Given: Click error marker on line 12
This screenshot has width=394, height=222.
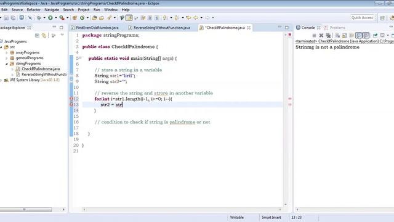Looking at the screenshot, I should [x=71, y=99].
